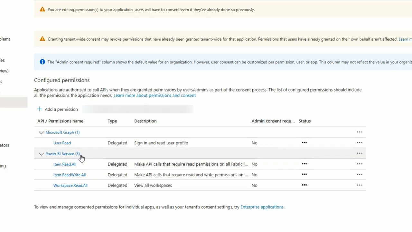Click the blue info icon in the admin consent banner
This screenshot has width=412, height=232.
click(x=42, y=62)
